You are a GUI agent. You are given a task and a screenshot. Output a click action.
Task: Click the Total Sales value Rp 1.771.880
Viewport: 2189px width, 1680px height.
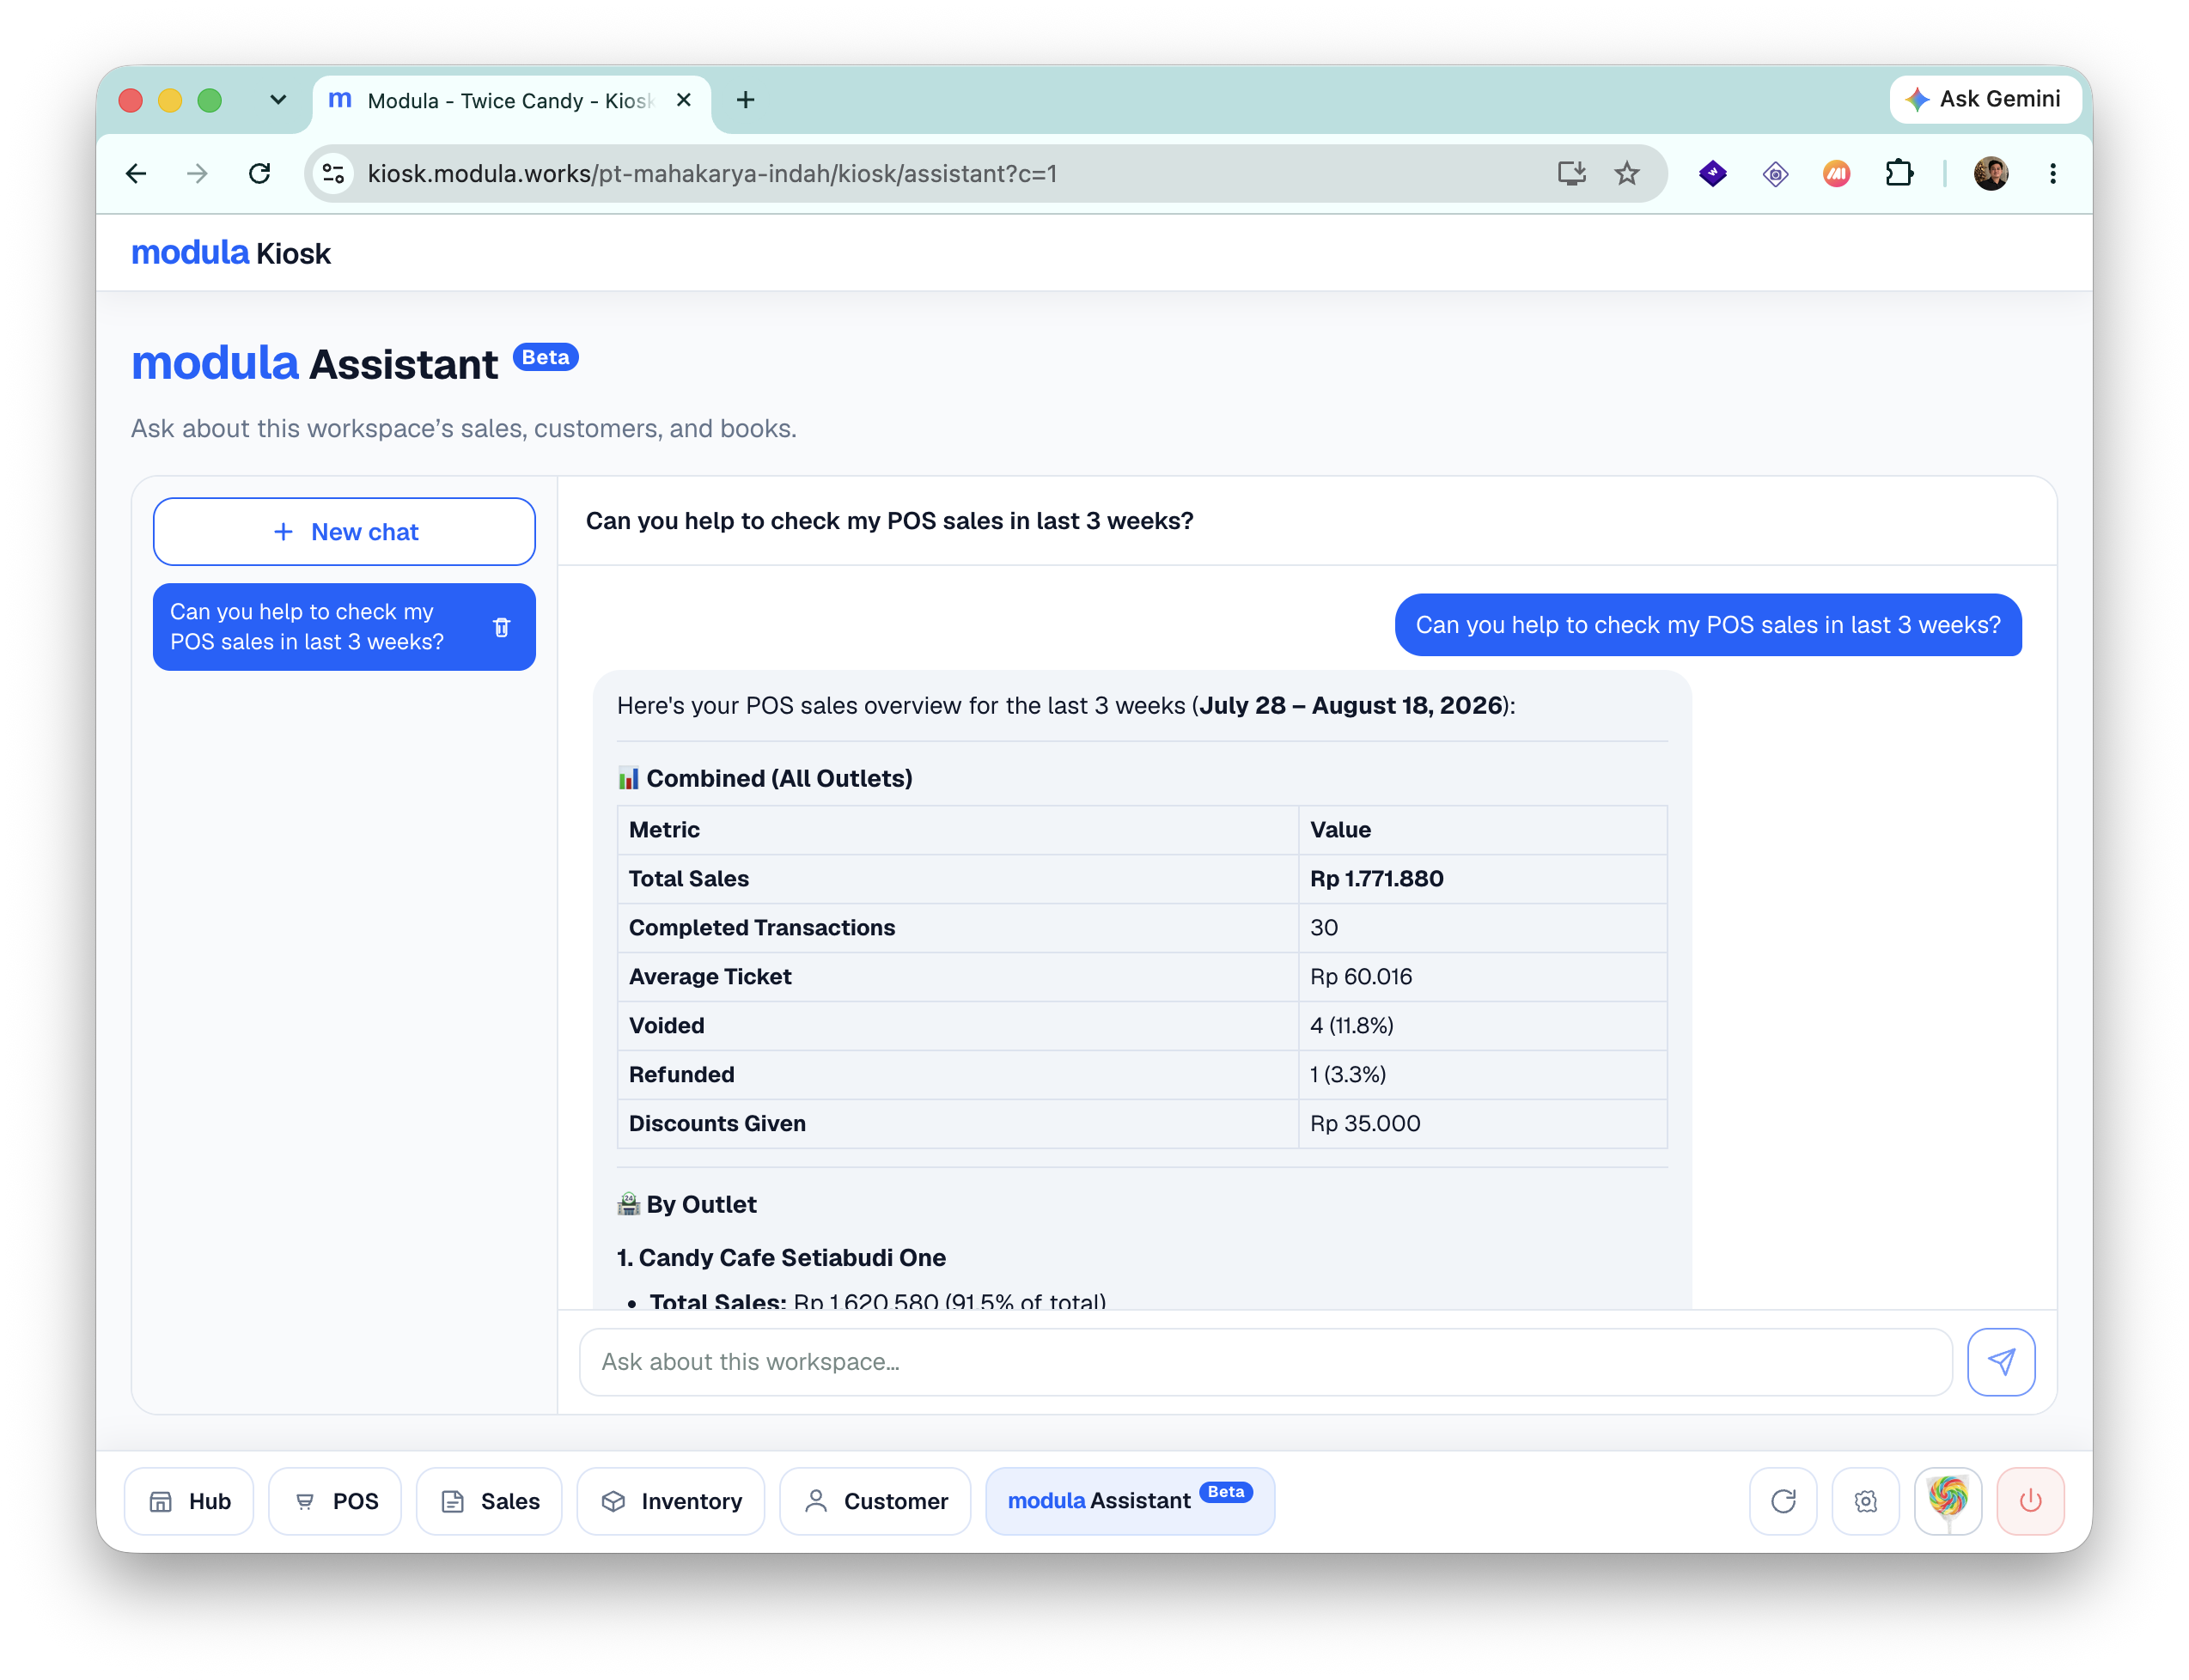click(x=1377, y=879)
